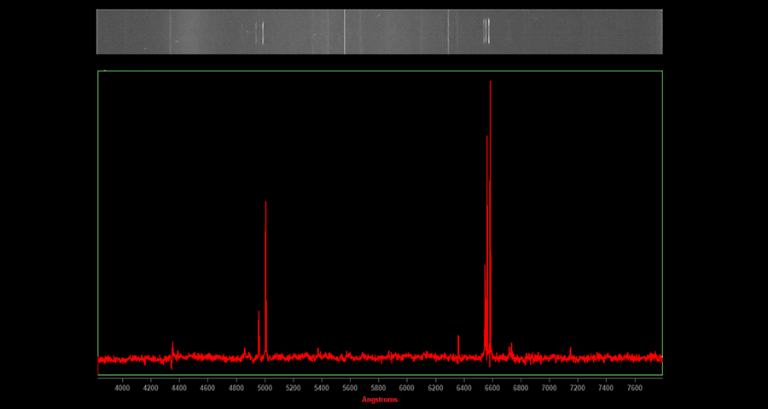Click the 6000 wavelength tick label
768x409 pixels.
pyautogui.click(x=407, y=388)
